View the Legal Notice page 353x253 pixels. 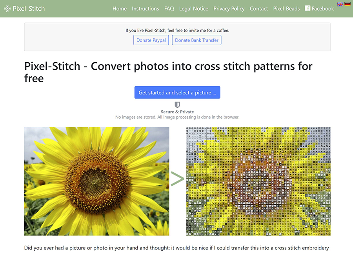tap(194, 9)
